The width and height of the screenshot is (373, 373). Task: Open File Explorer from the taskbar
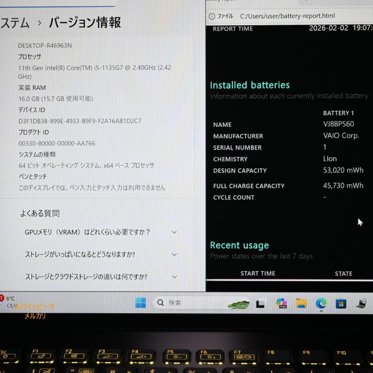301,303
